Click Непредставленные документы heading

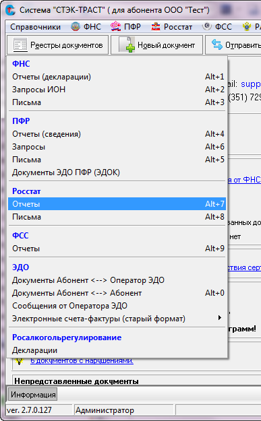76,381
